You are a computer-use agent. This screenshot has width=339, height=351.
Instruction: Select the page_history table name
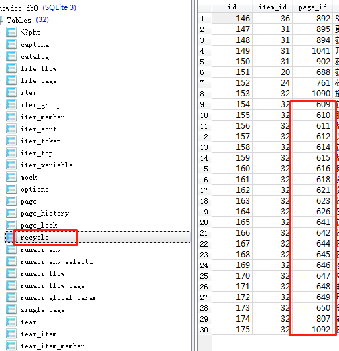[45, 213]
